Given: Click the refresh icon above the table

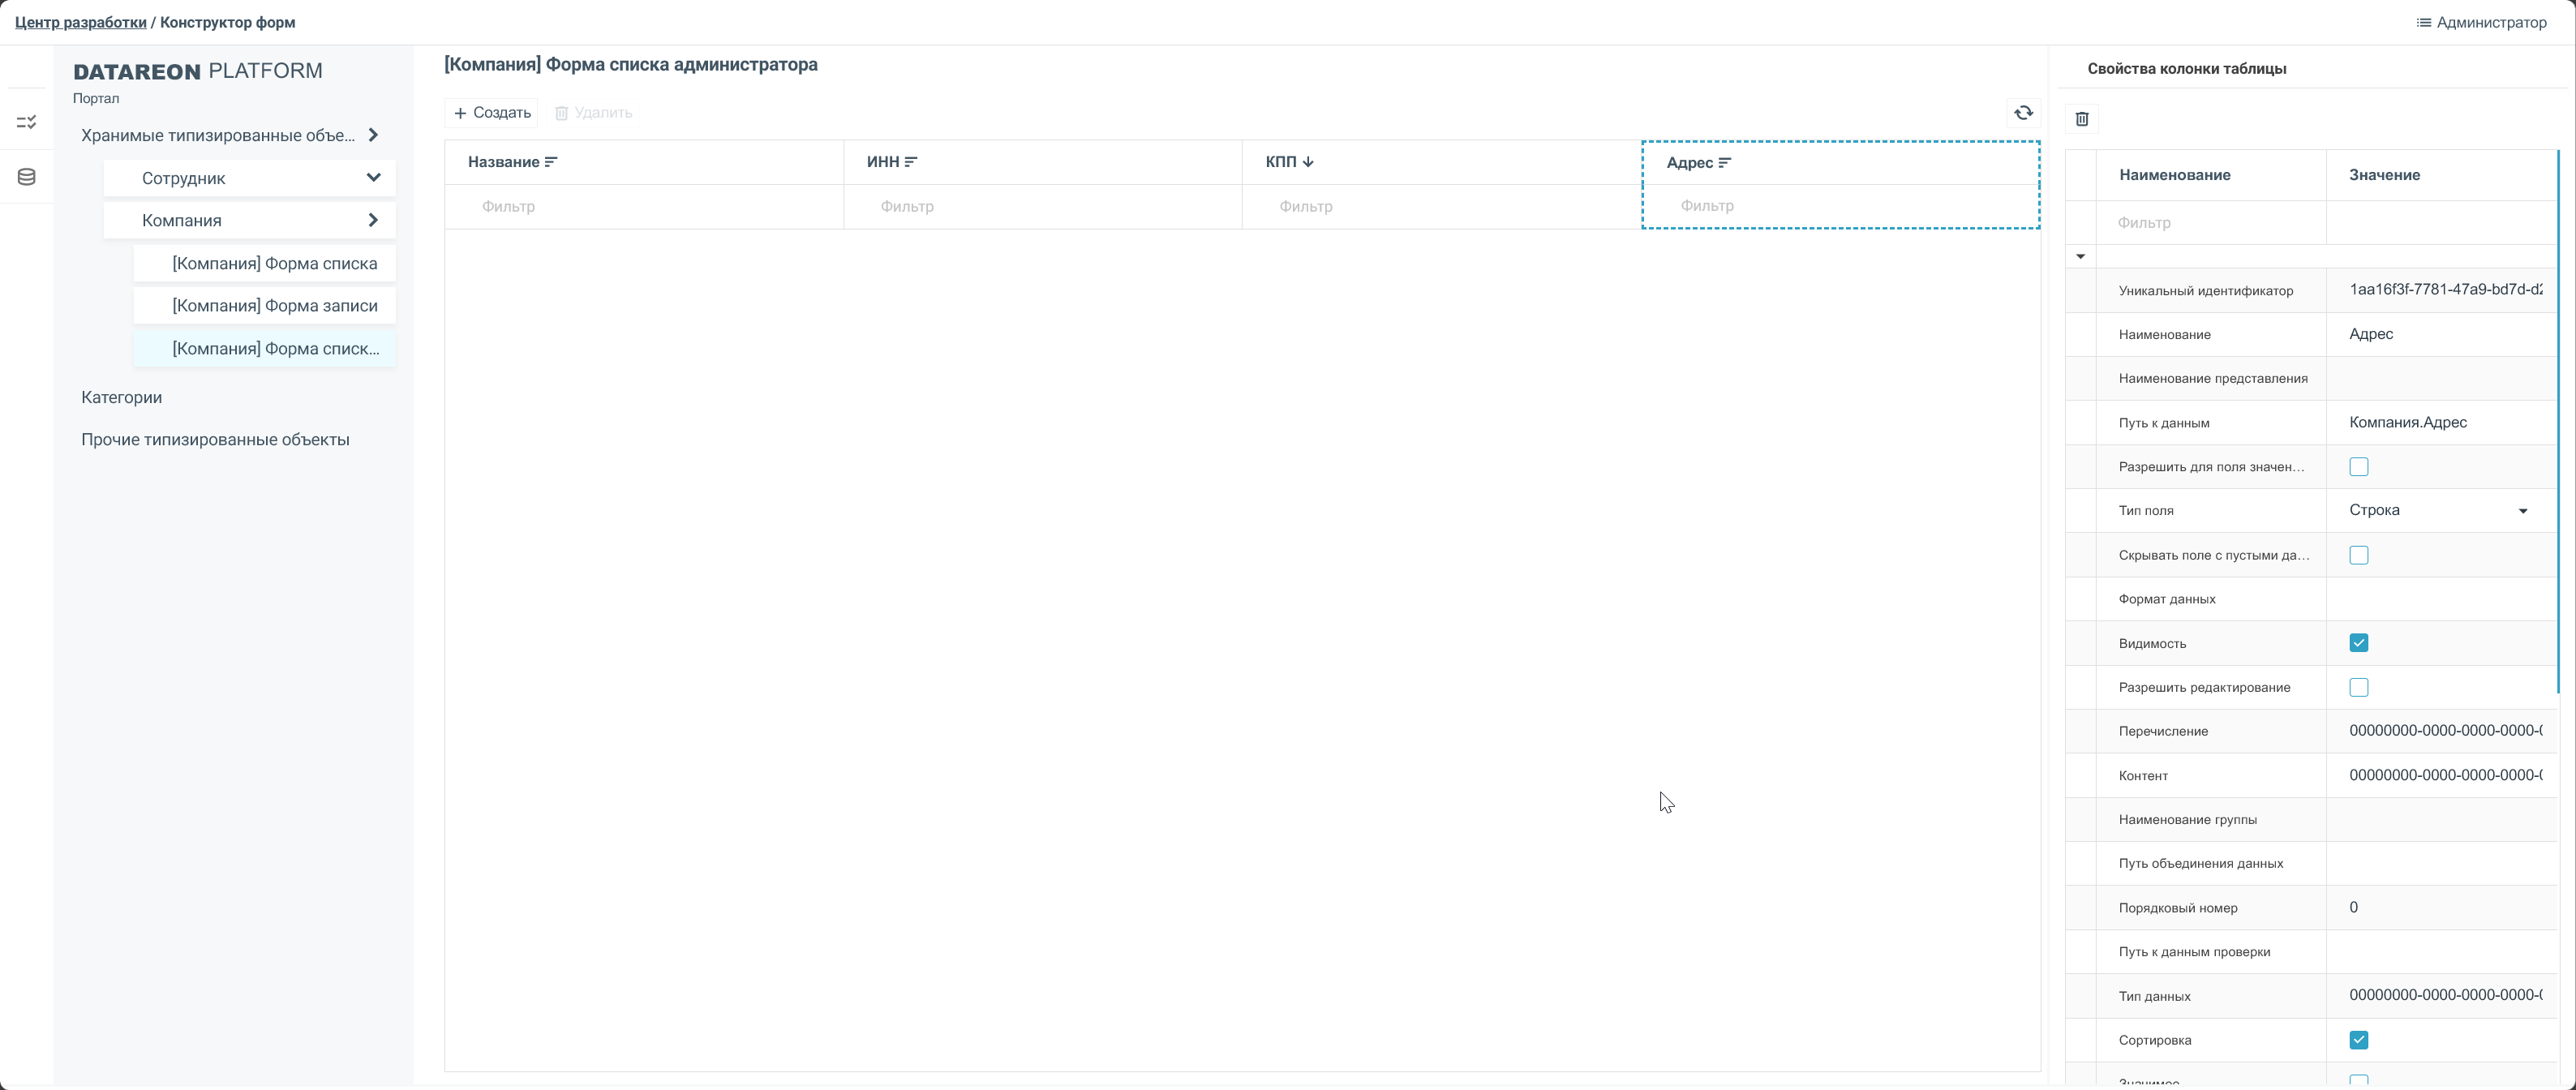Looking at the screenshot, I should pyautogui.click(x=2023, y=113).
